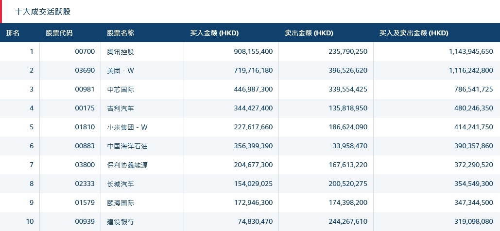Select buy amount 908,155,400
The height and width of the screenshot is (231, 500).
[x=253, y=51]
